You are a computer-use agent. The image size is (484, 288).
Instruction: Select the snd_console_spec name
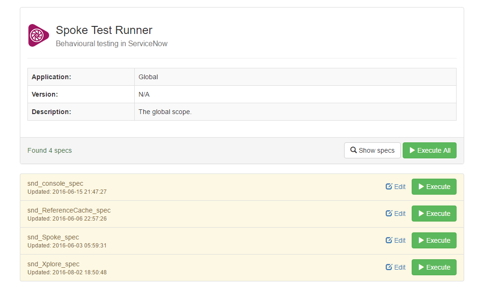55,184
